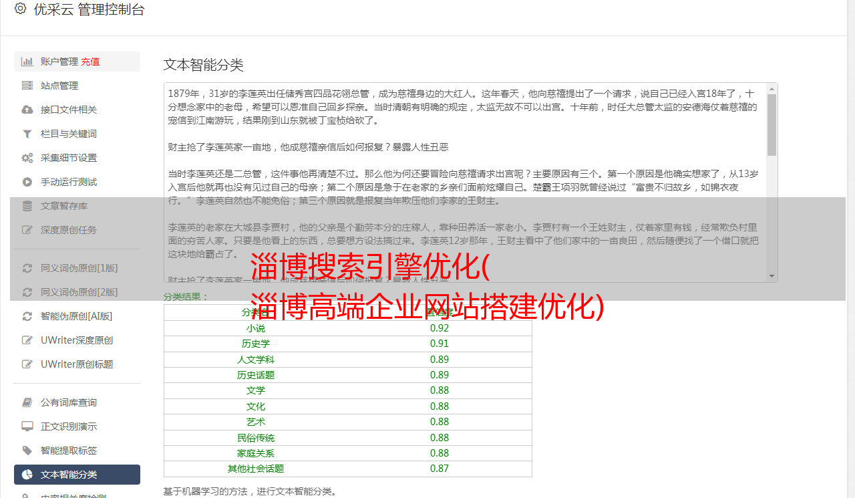This screenshot has height=498, width=855.
Task: Click the pie chart icon for 文本智能分类
Action: click(27, 475)
